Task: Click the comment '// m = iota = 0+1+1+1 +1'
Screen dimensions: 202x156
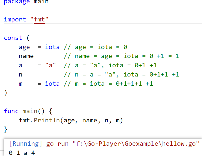Action: [x=108, y=84]
